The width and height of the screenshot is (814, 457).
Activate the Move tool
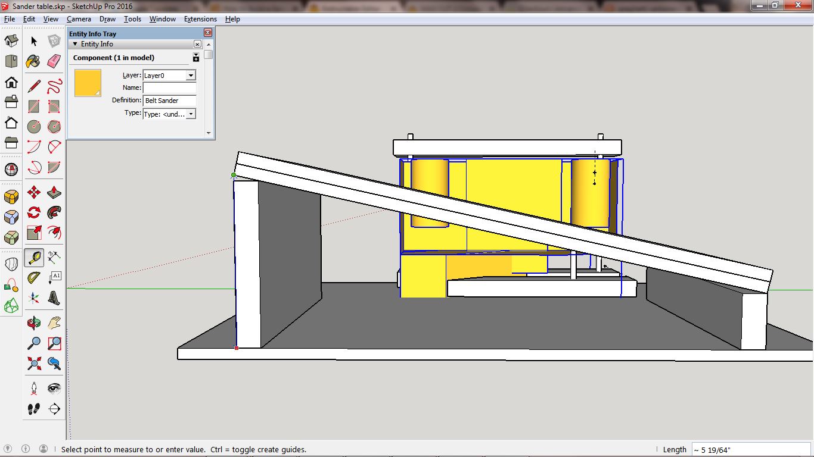pos(34,192)
